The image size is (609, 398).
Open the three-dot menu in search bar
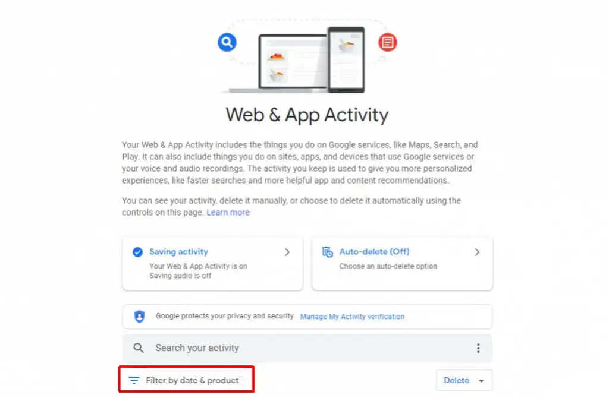pos(478,348)
